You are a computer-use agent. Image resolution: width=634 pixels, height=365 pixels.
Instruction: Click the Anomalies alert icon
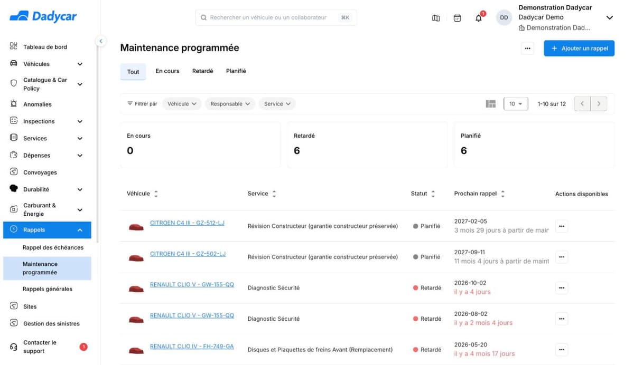(14, 104)
